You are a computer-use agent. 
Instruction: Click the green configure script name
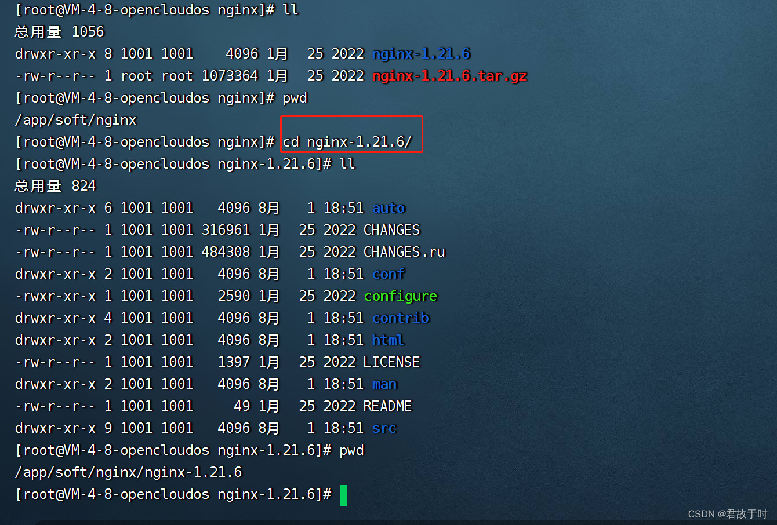tap(401, 296)
